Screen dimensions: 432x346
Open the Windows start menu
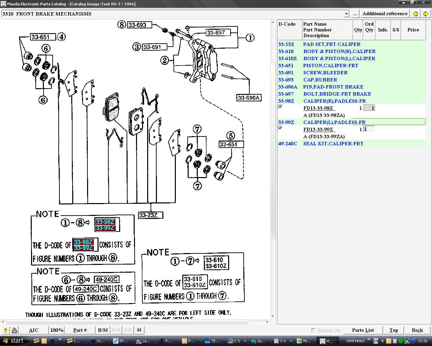coord(13,341)
